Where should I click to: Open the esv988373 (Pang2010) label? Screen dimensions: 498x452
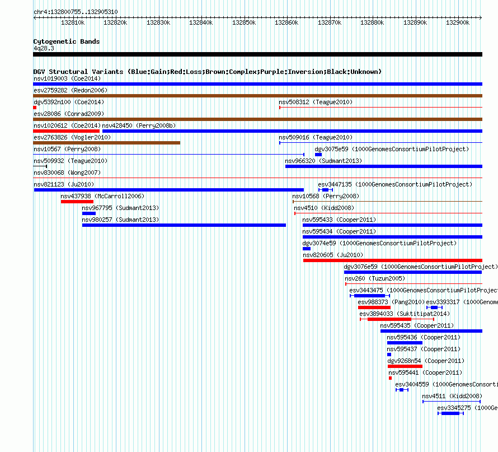point(391,302)
